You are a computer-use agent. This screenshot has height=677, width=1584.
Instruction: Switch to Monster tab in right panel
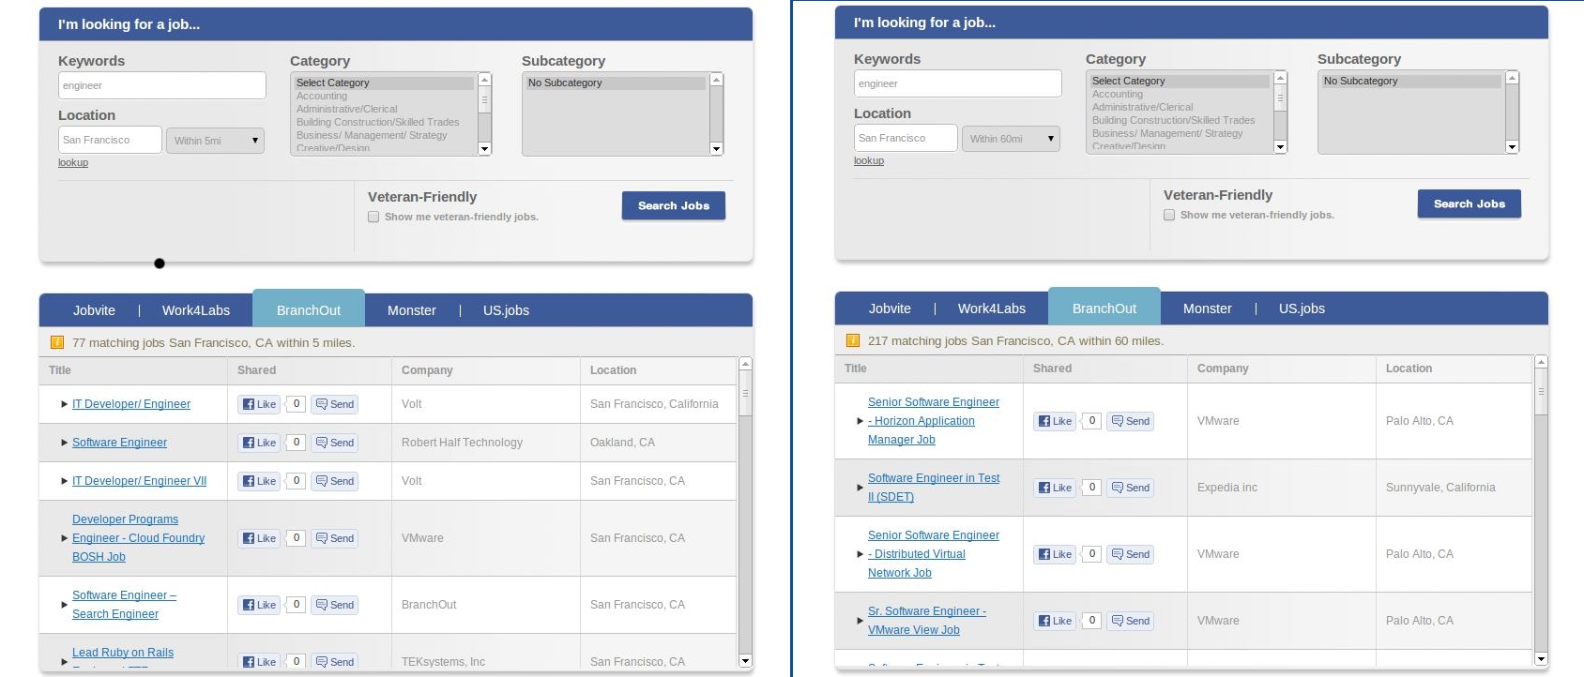click(x=1208, y=308)
